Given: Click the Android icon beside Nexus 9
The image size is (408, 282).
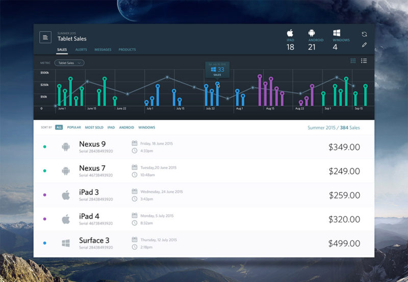Looking at the screenshot, I should coord(65,147).
